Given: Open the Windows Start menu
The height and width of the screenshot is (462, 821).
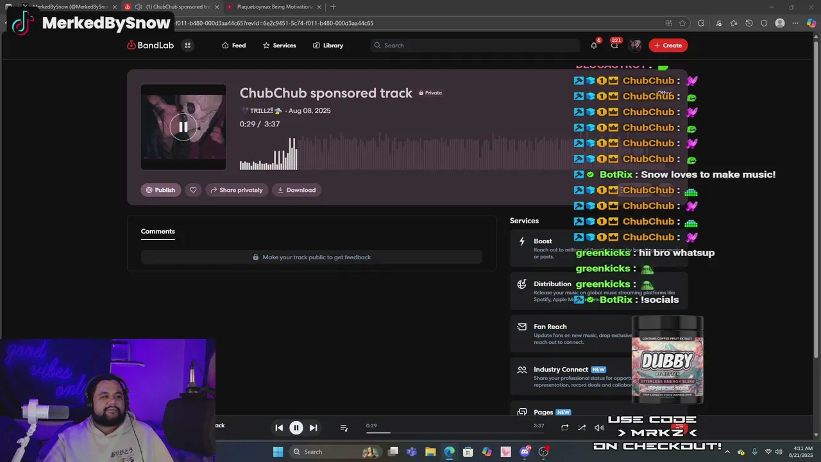Looking at the screenshot, I should 278,452.
